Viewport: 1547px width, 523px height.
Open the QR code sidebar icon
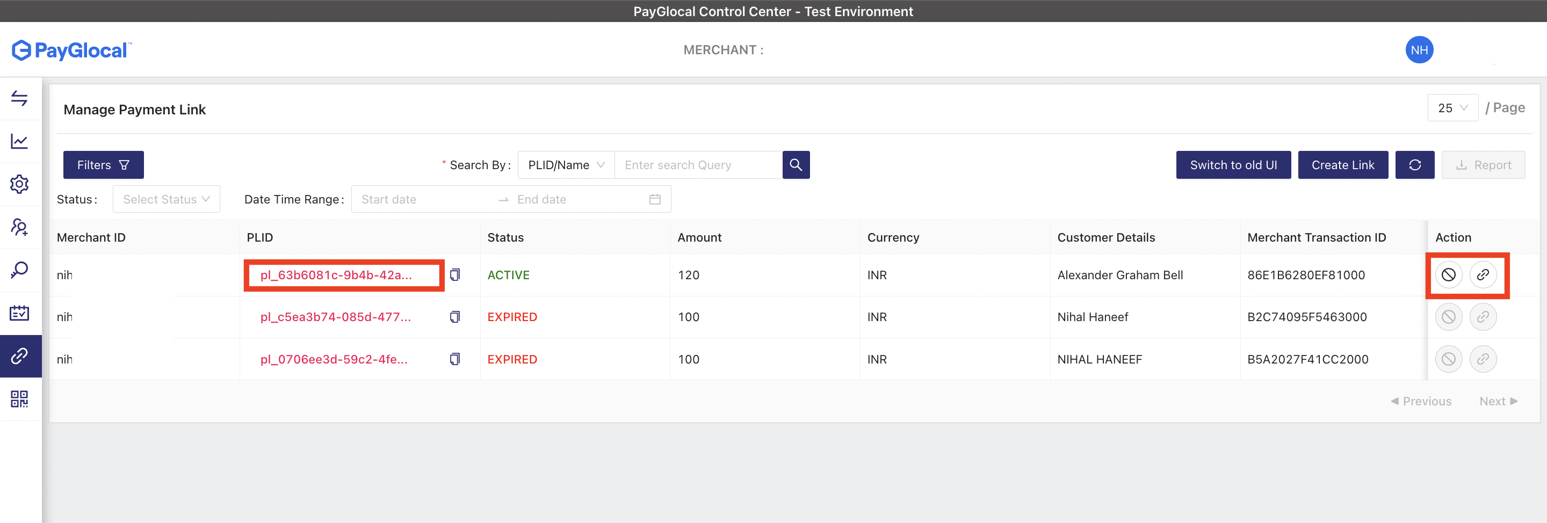coord(20,399)
